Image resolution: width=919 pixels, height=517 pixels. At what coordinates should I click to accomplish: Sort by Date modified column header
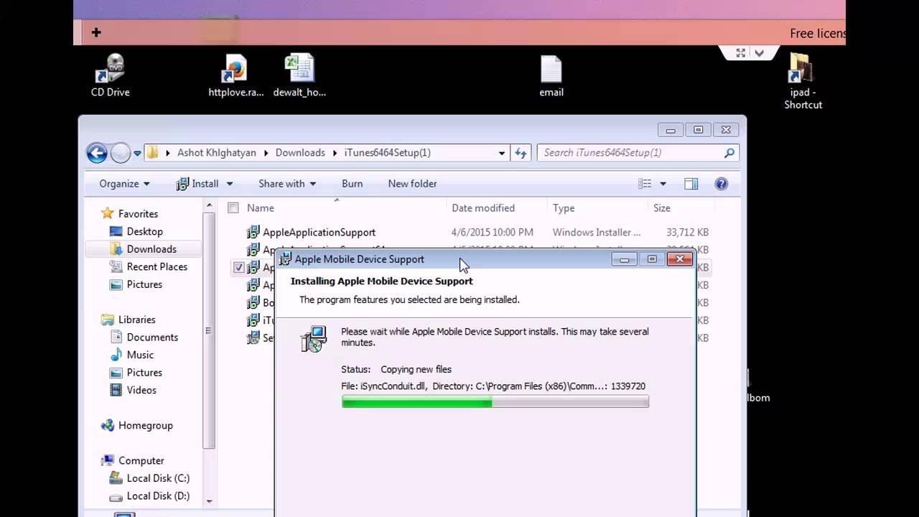pyautogui.click(x=483, y=208)
